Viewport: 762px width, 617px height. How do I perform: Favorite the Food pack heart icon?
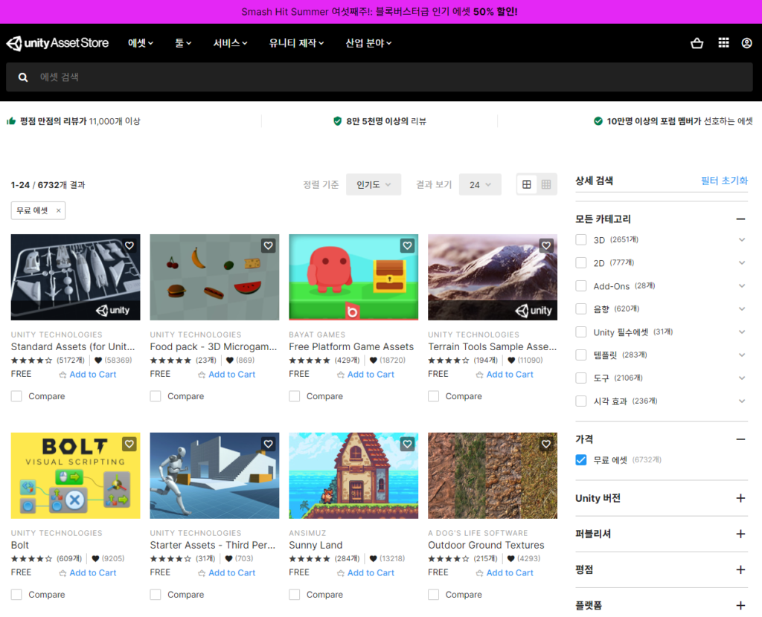[x=268, y=245]
